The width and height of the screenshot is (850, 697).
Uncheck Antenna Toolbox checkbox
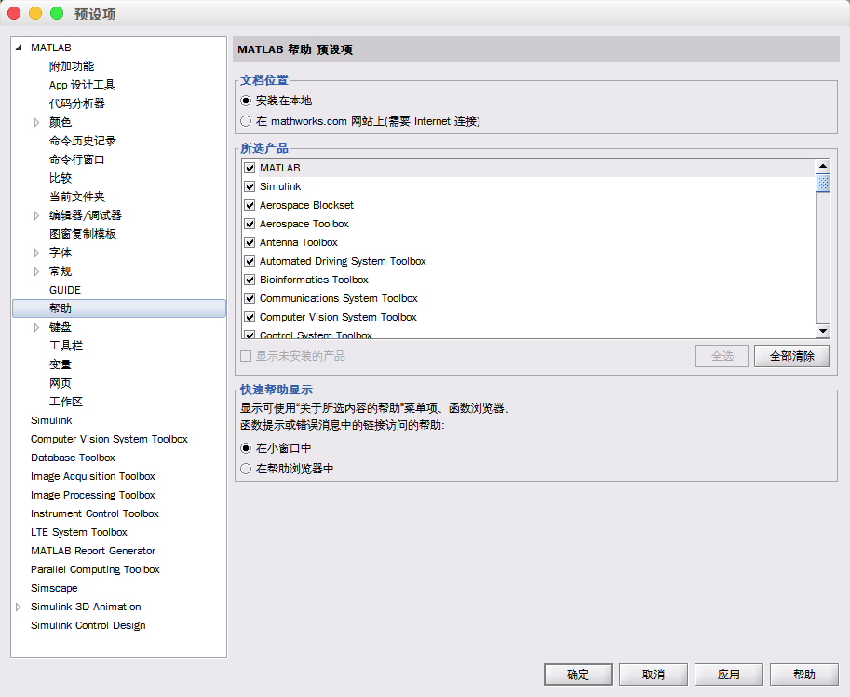[x=250, y=242]
